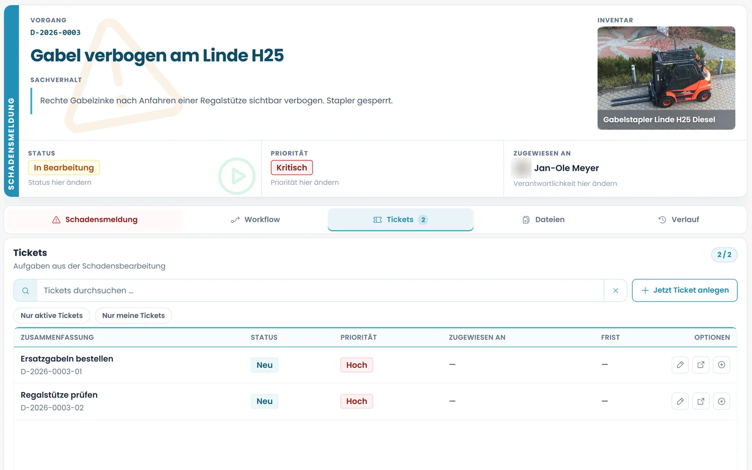Click the Neu status badge of Regalstütze prüfen

[x=265, y=401]
